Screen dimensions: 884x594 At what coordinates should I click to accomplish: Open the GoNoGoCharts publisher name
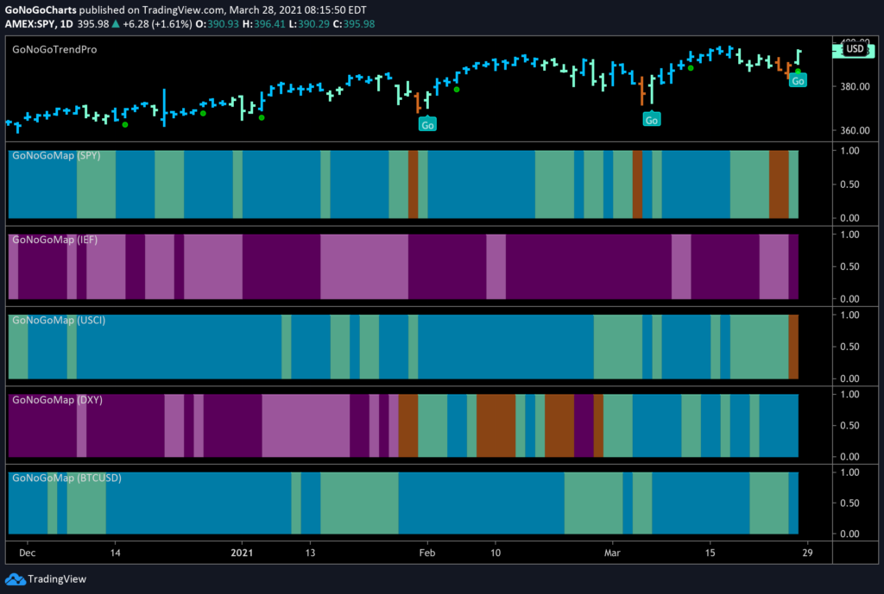[x=41, y=10]
